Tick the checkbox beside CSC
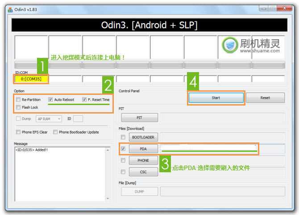This screenshot has width=299, height=215. pyautogui.click(x=123, y=172)
